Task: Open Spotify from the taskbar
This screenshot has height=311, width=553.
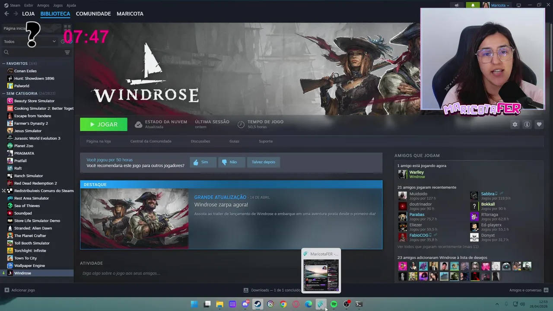Action: [334, 304]
